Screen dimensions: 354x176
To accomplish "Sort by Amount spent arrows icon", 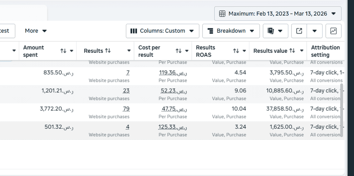I will point(63,51).
